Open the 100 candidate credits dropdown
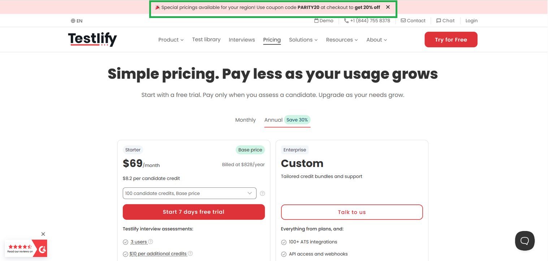Image resolution: width=548 pixels, height=261 pixels. click(x=190, y=193)
